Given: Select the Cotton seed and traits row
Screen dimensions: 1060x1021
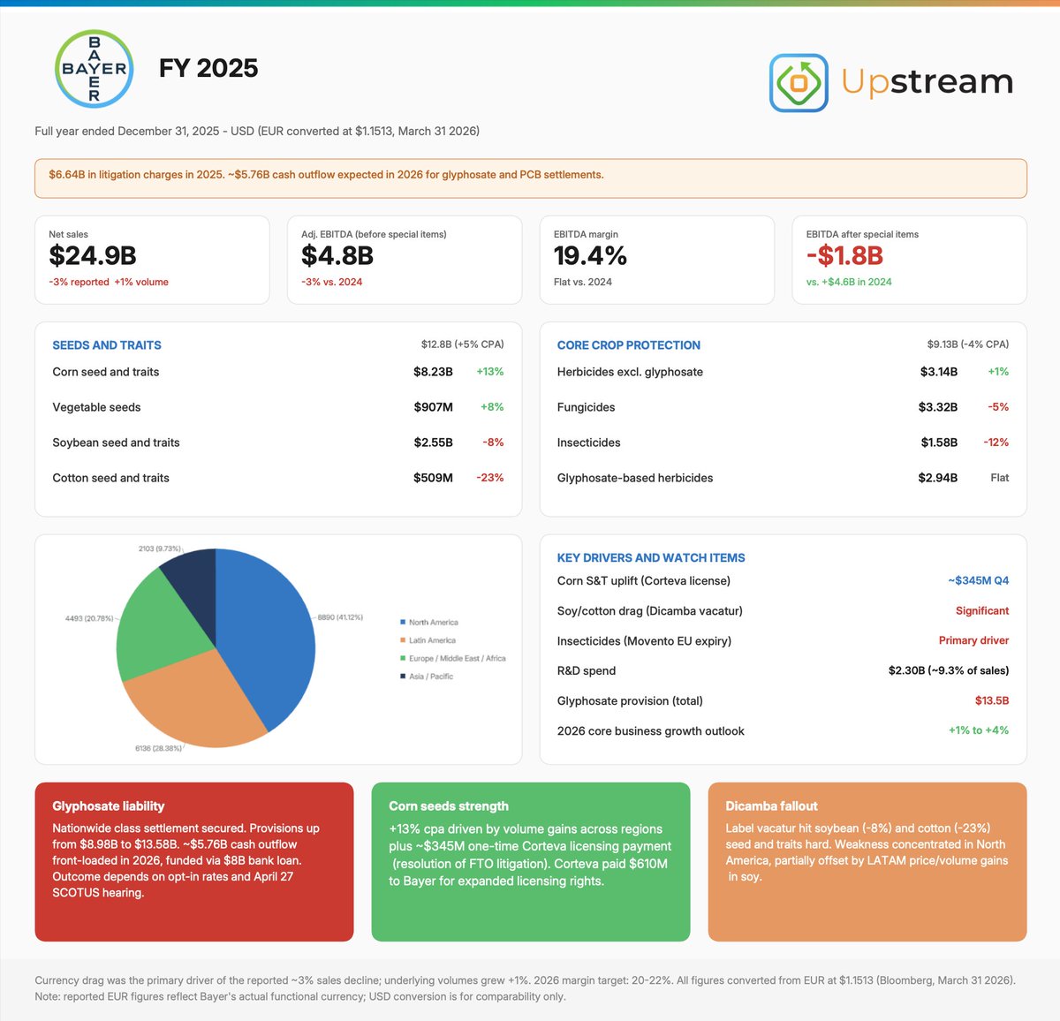Looking at the screenshot, I should pos(278,478).
